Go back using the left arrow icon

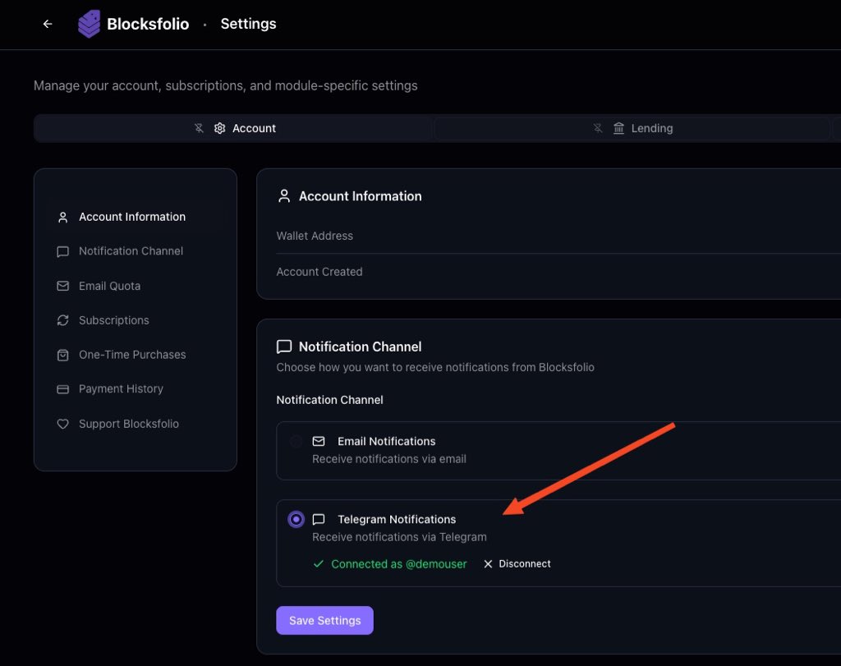point(48,24)
